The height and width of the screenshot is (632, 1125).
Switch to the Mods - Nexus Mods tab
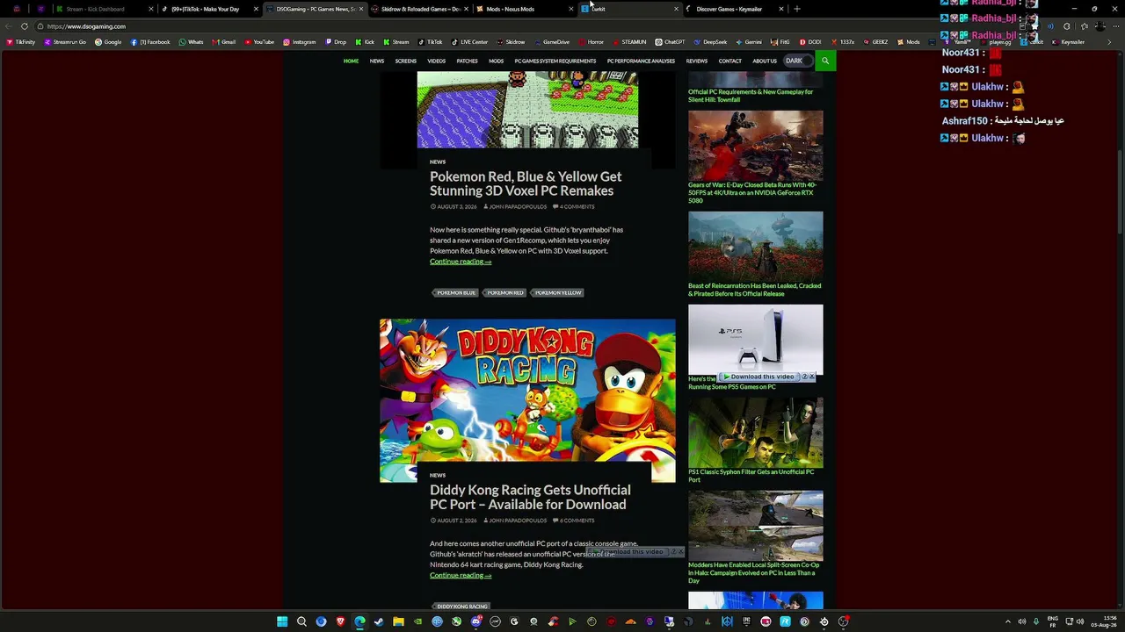[x=525, y=9]
